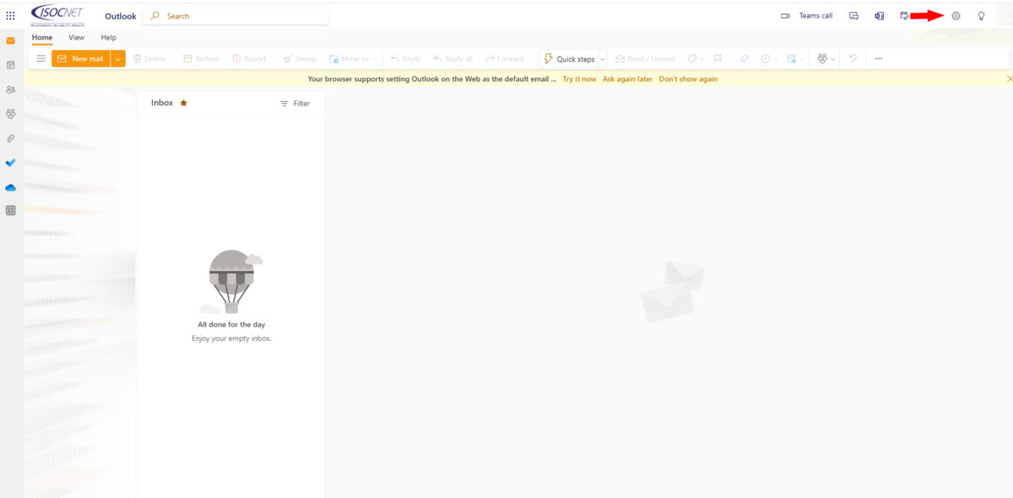Open Groups from the left sidebar
The width and height of the screenshot is (1013, 498).
point(10,112)
